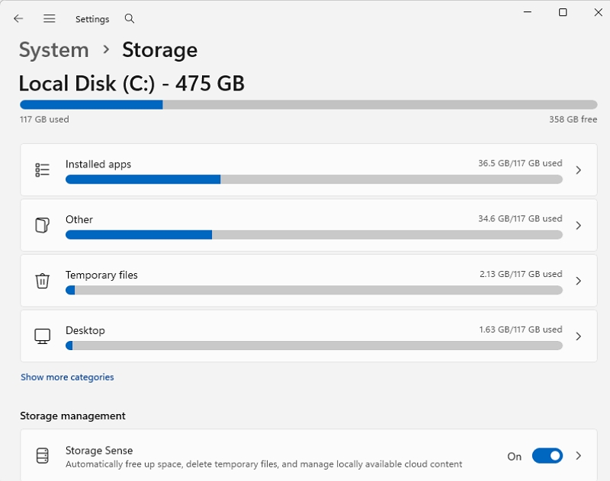Open the hamburger navigation menu
The height and width of the screenshot is (481, 610).
pos(50,18)
